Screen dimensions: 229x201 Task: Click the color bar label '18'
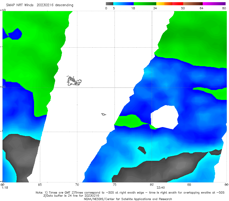(x=133, y=8)
